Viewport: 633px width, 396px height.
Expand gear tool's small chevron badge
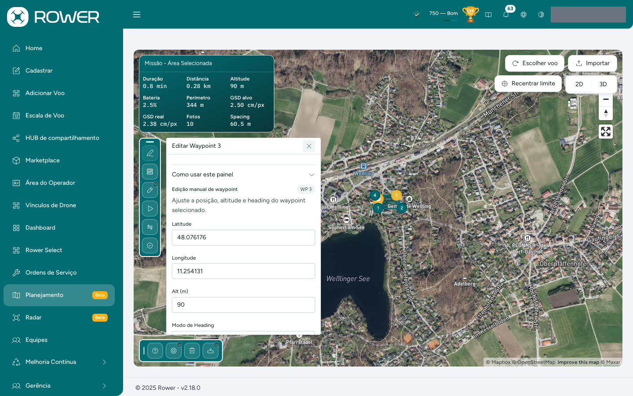click(179, 345)
